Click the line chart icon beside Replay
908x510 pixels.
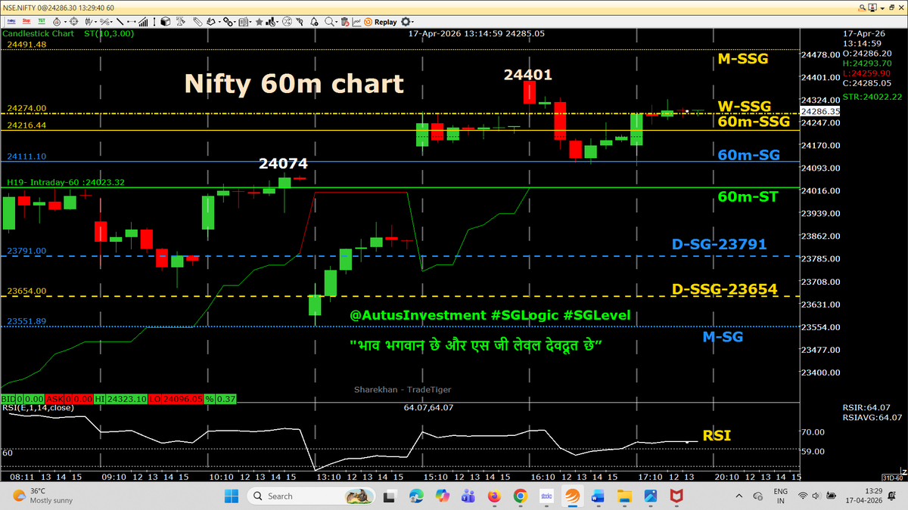[x=356, y=22]
